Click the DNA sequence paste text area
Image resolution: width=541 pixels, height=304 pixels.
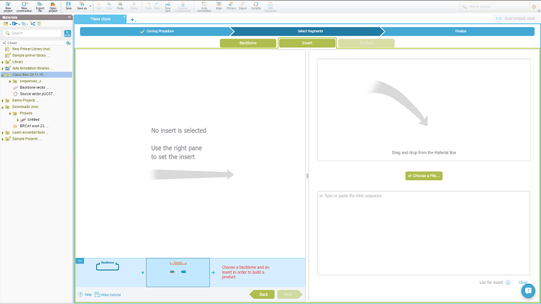(x=423, y=233)
